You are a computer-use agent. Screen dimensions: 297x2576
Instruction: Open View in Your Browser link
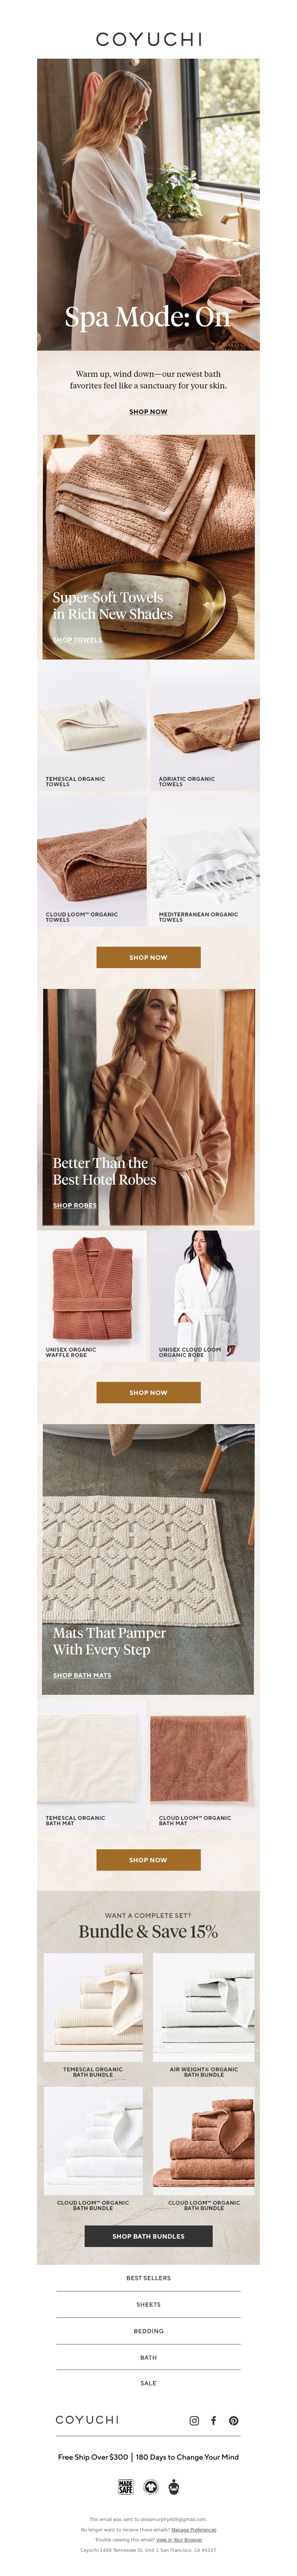[x=179, y=2539]
